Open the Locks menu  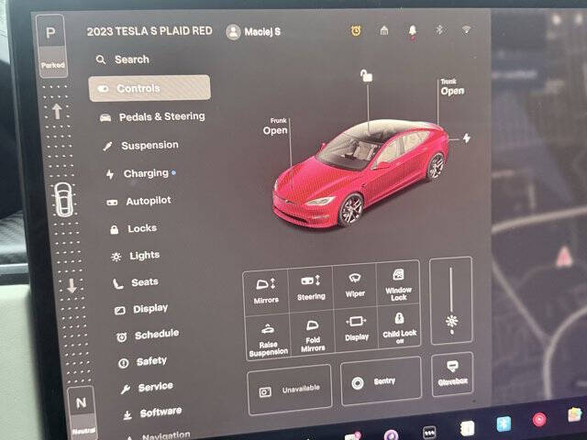[x=133, y=228]
